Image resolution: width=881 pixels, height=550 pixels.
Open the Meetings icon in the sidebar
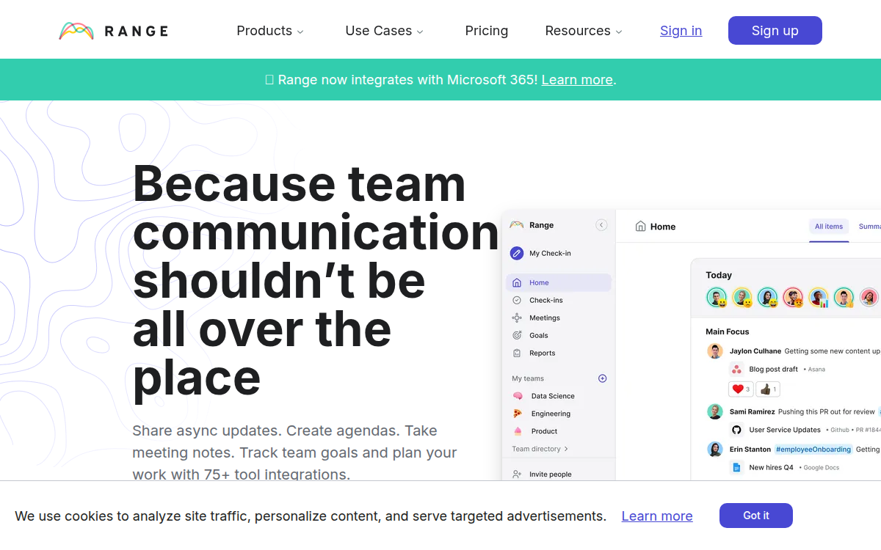(x=517, y=318)
